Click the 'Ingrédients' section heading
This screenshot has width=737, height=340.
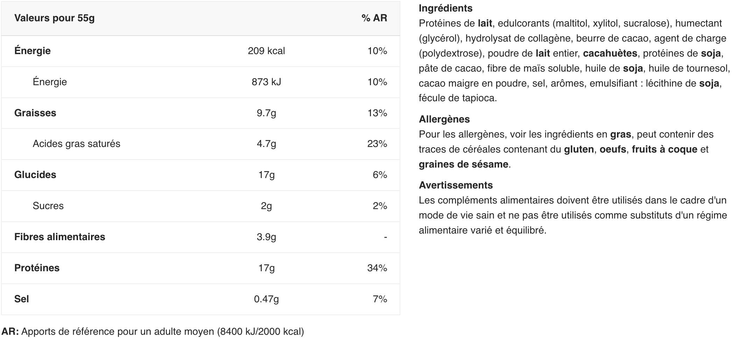445,8
